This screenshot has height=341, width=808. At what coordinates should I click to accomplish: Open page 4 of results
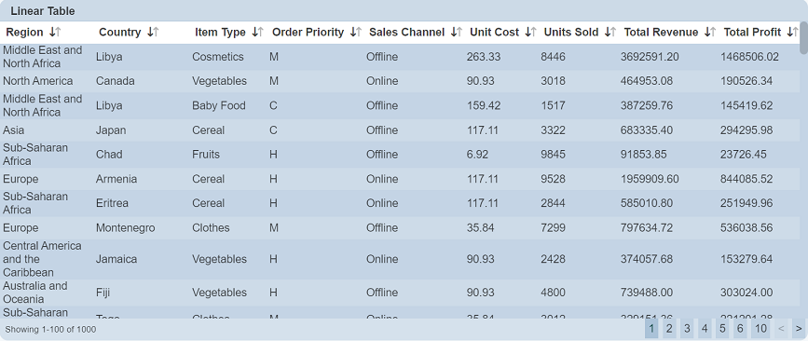coord(705,329)
